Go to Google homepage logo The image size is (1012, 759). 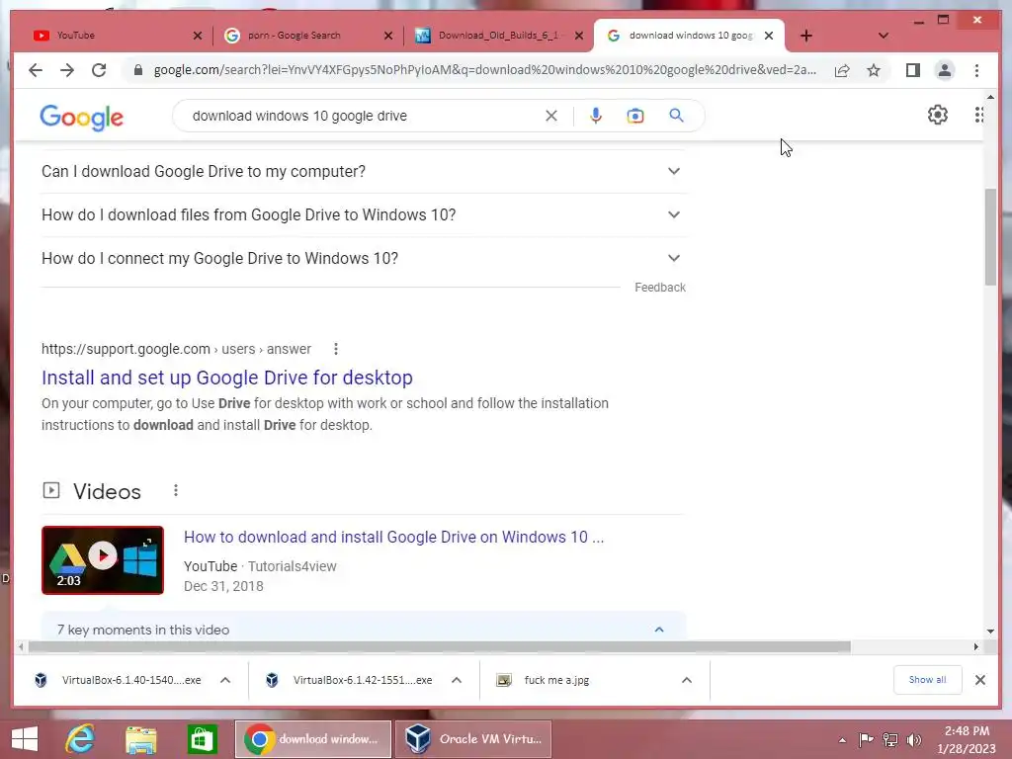[81, 118]
